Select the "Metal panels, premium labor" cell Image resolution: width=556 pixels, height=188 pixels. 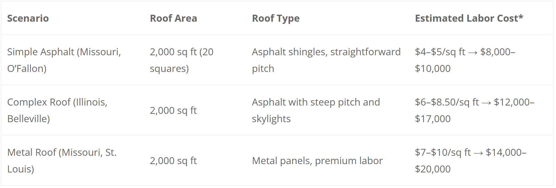tap(317, 161)
